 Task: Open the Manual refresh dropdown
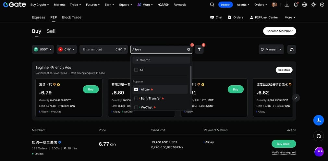click(271, 49)
